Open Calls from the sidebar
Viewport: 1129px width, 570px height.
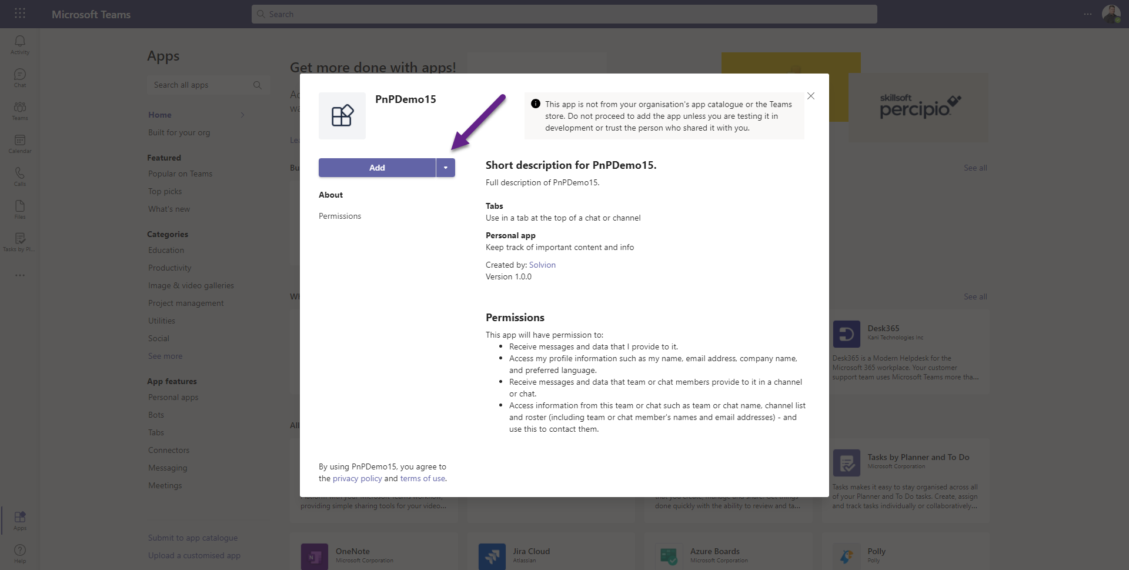pos(20,176)
